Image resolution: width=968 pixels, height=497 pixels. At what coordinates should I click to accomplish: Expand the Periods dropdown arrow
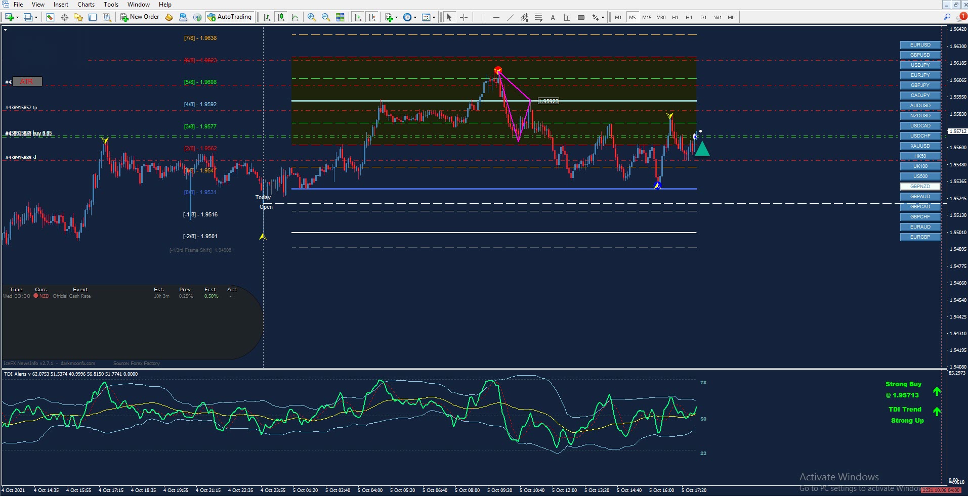pyautogui.click(x=415, y=17)
